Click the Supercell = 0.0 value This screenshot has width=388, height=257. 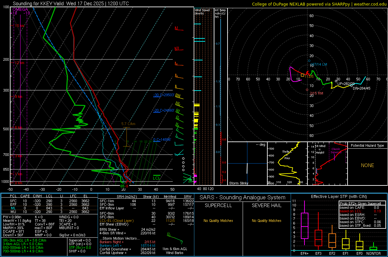80,241
